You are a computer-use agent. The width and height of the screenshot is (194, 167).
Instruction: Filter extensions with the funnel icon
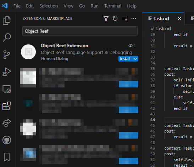point(106,18)
